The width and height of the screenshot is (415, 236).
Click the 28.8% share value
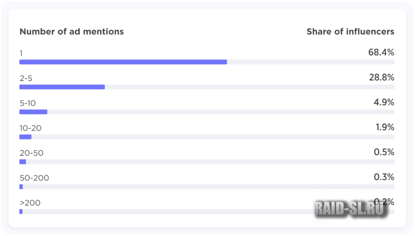tap(381, 78)
